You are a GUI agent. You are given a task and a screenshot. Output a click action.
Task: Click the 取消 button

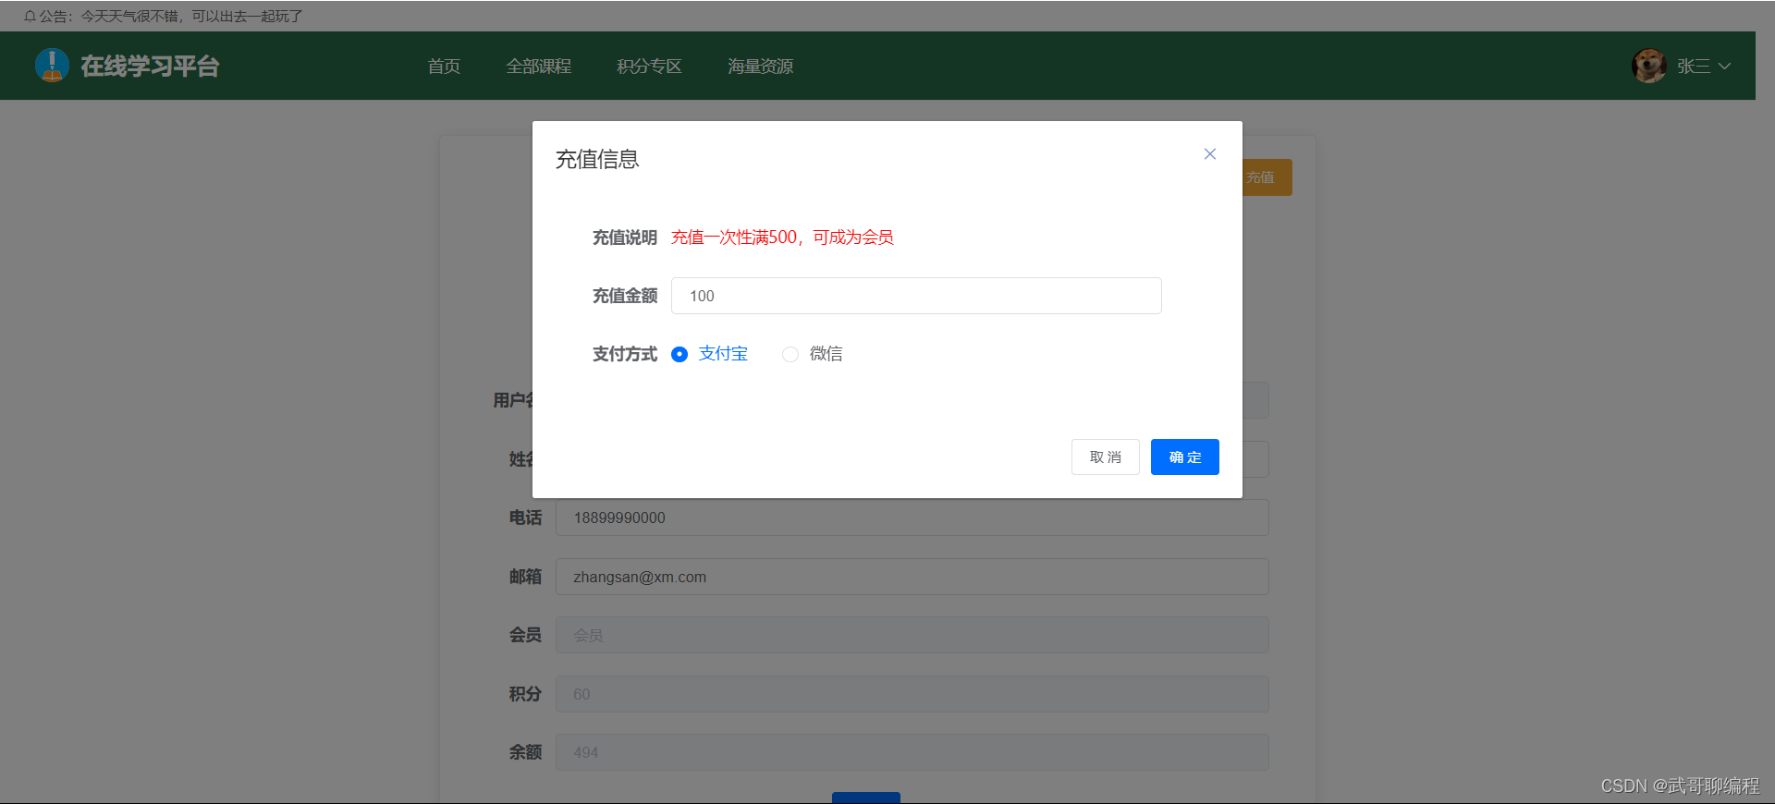(x=1106, y=457)
